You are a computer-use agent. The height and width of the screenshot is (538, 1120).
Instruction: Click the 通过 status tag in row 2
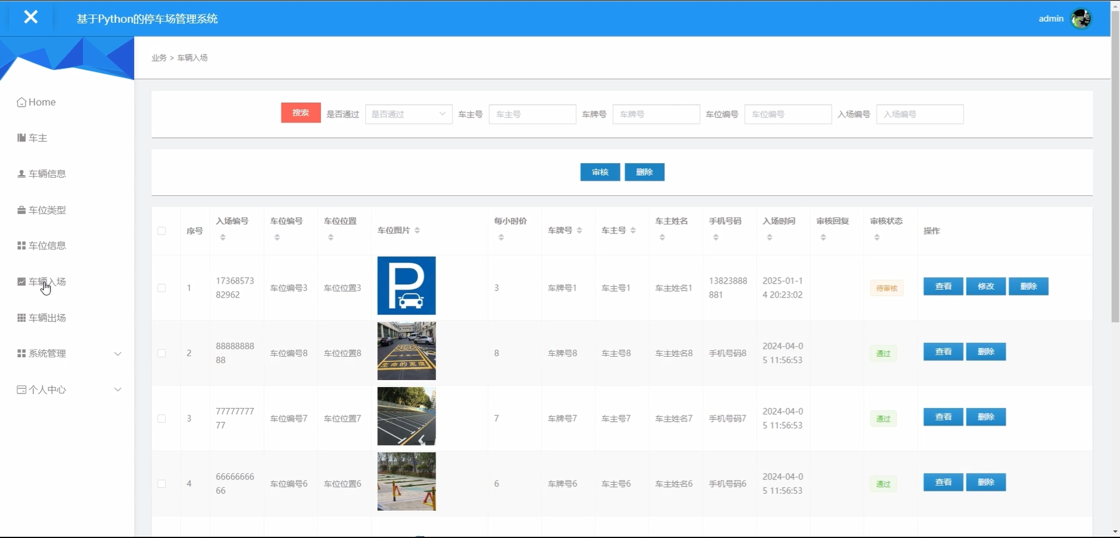[884, 354]
